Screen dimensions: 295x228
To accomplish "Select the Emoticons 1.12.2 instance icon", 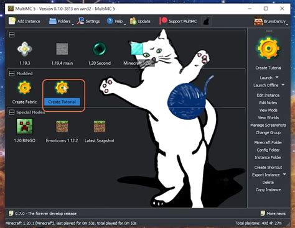I will tap(62, 127).
